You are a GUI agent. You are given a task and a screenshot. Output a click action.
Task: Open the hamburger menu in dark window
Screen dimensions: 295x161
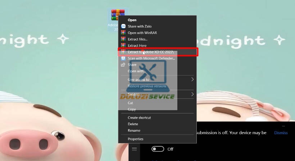tap(134, 149)
